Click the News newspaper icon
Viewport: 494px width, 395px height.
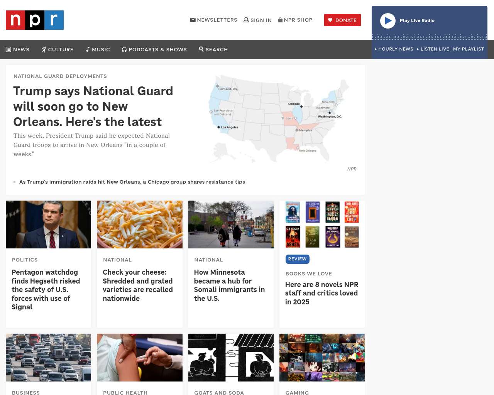point(8,49)
